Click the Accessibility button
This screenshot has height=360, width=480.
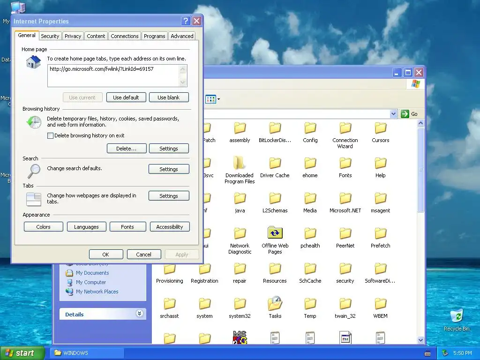(x=170, y=227)
